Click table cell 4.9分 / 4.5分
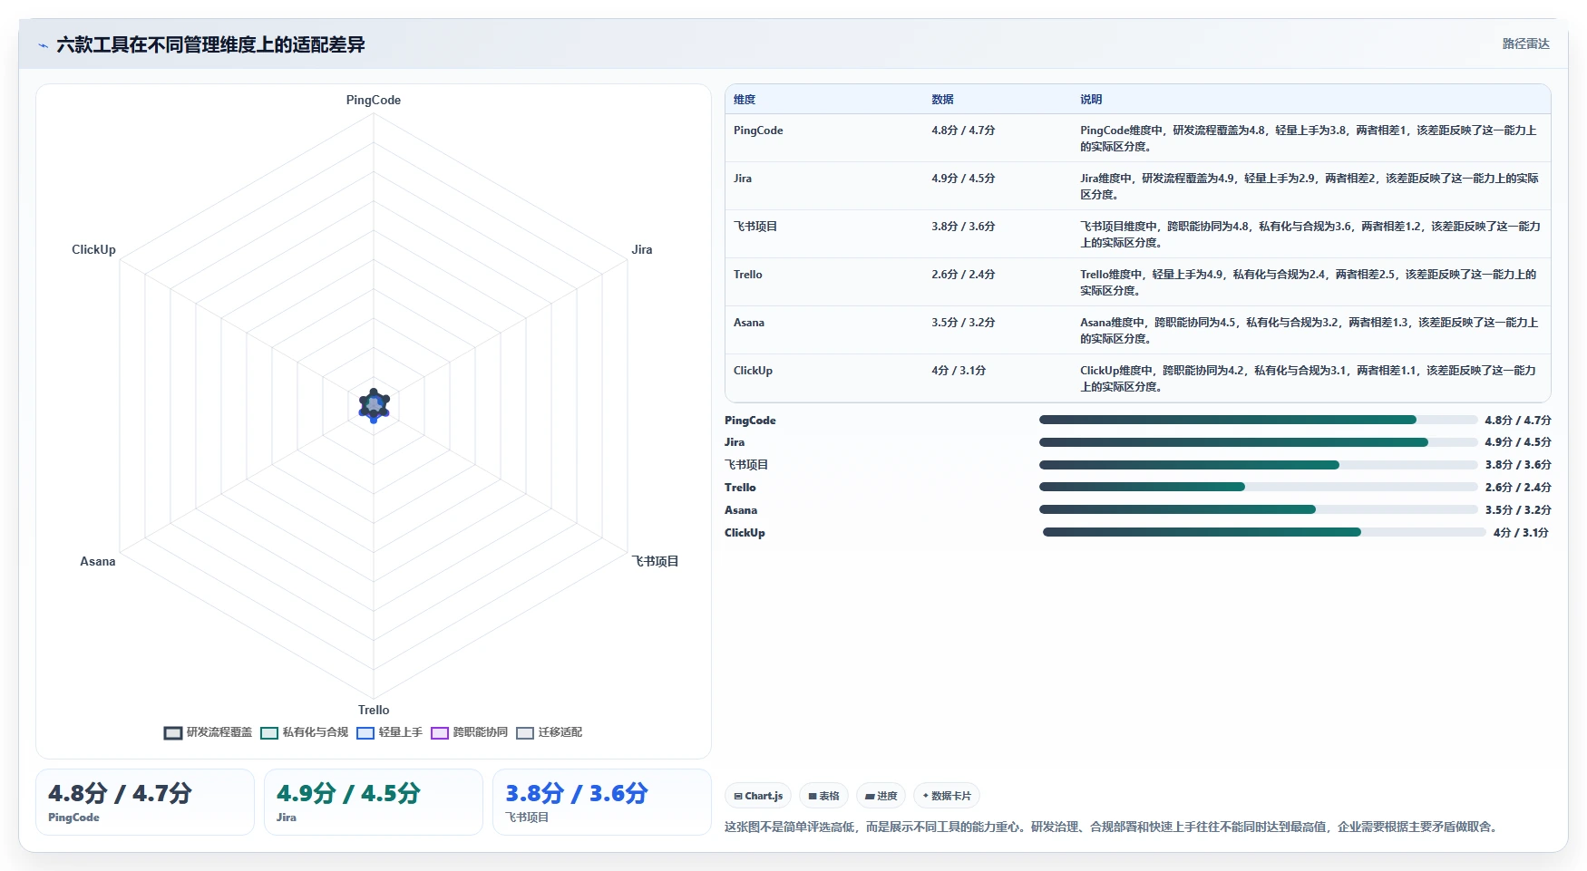 coord(963,179)
